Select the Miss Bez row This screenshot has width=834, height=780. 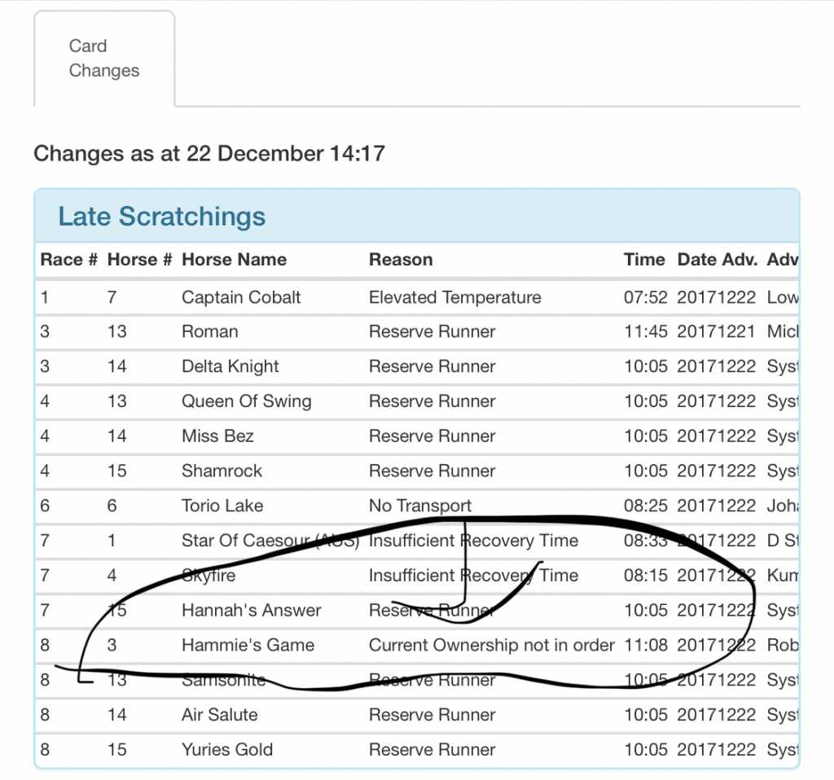(x=217, y=436)
